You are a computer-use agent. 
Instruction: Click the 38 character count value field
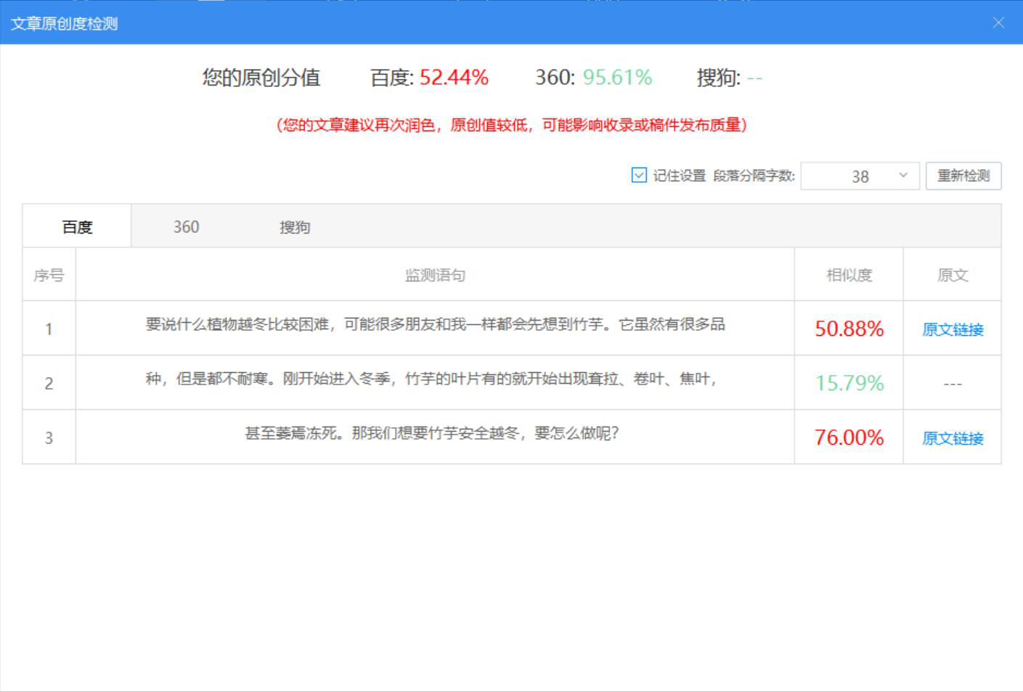(x=859, y=176)
